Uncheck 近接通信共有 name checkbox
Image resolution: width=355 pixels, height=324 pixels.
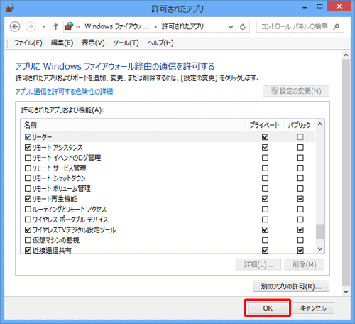(x=28, y=250)
